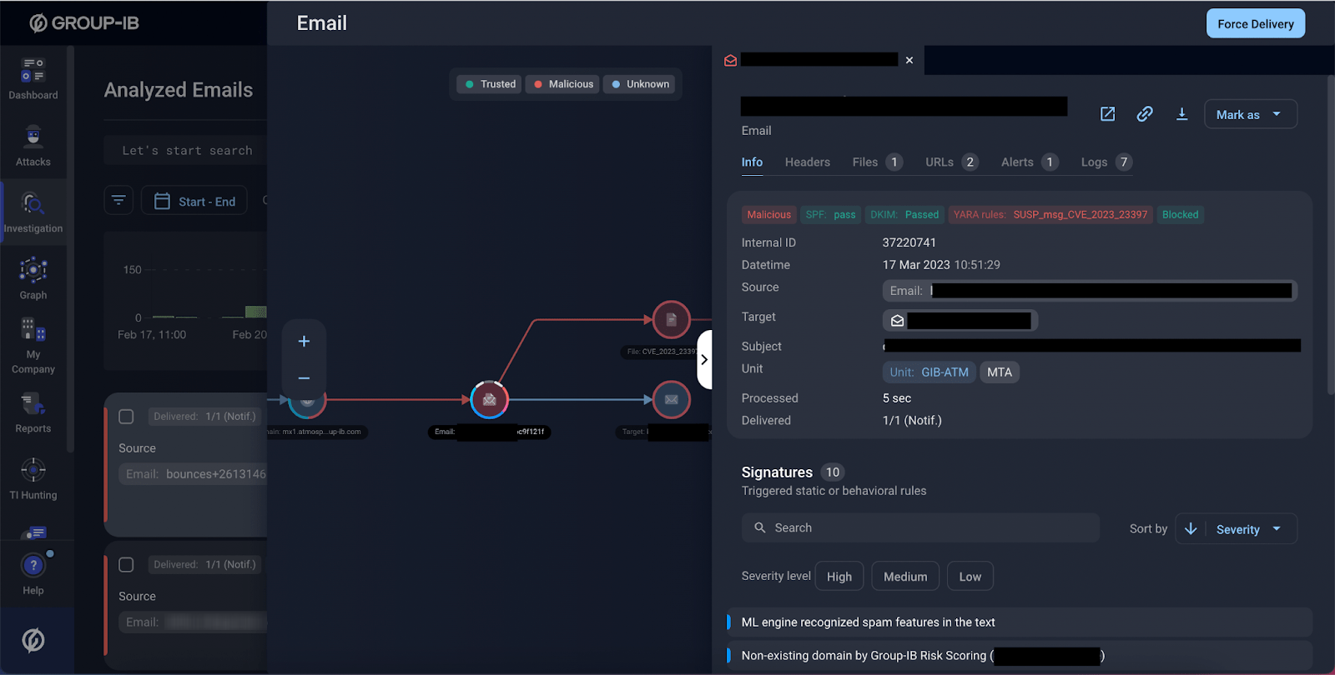
Task: Open the Mark as dropdown
Action: [x=1250, y=114]
